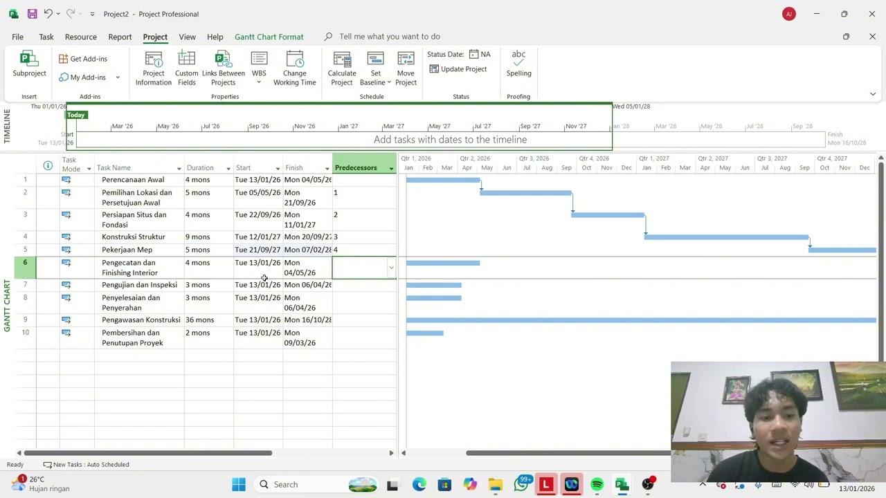Open Start column filter dropdown

pos(278,169)
